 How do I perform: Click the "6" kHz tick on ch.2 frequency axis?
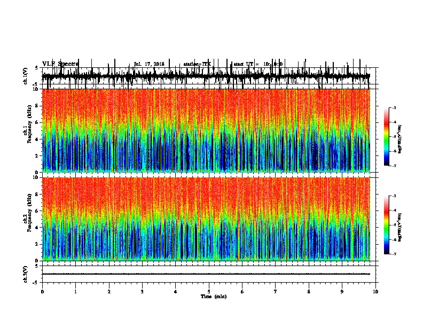[37, 211]
